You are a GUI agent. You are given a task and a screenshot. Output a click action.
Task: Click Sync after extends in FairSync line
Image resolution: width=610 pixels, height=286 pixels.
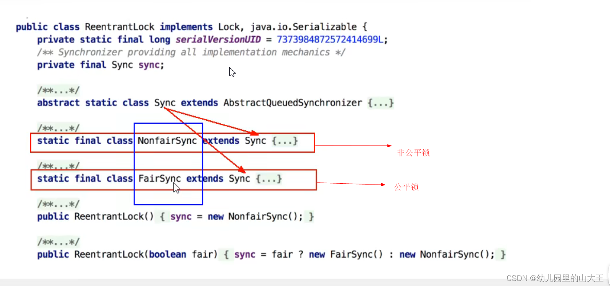[x=239, y=179]
